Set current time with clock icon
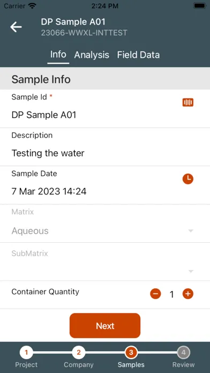Viewport: 210px width, 373px height. (188, 179)
